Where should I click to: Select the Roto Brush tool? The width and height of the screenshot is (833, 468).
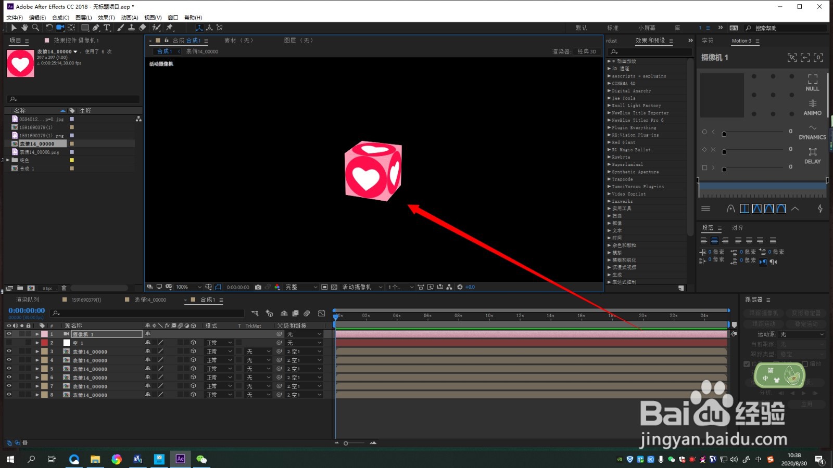156,28
